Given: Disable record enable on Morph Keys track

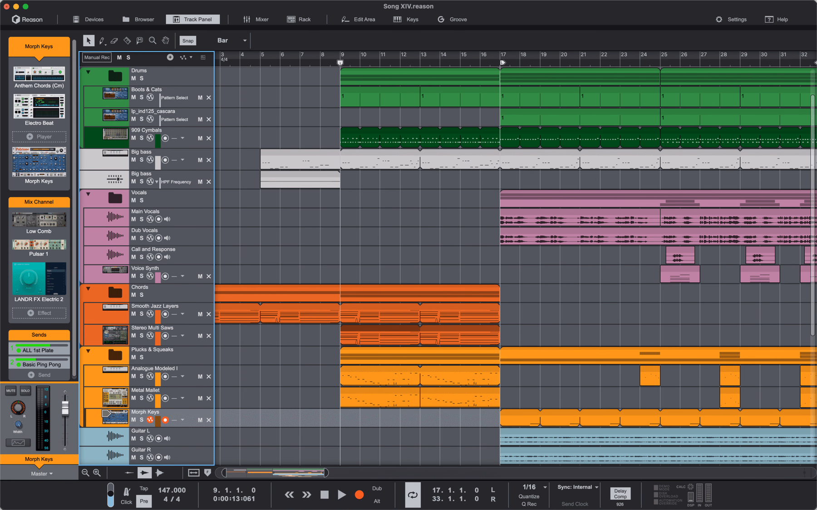Looking at the screenshot, I should 165,420.
